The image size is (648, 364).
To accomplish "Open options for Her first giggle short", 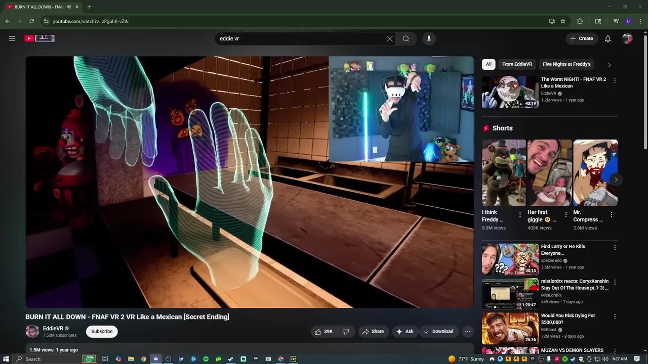I will 566,215.
